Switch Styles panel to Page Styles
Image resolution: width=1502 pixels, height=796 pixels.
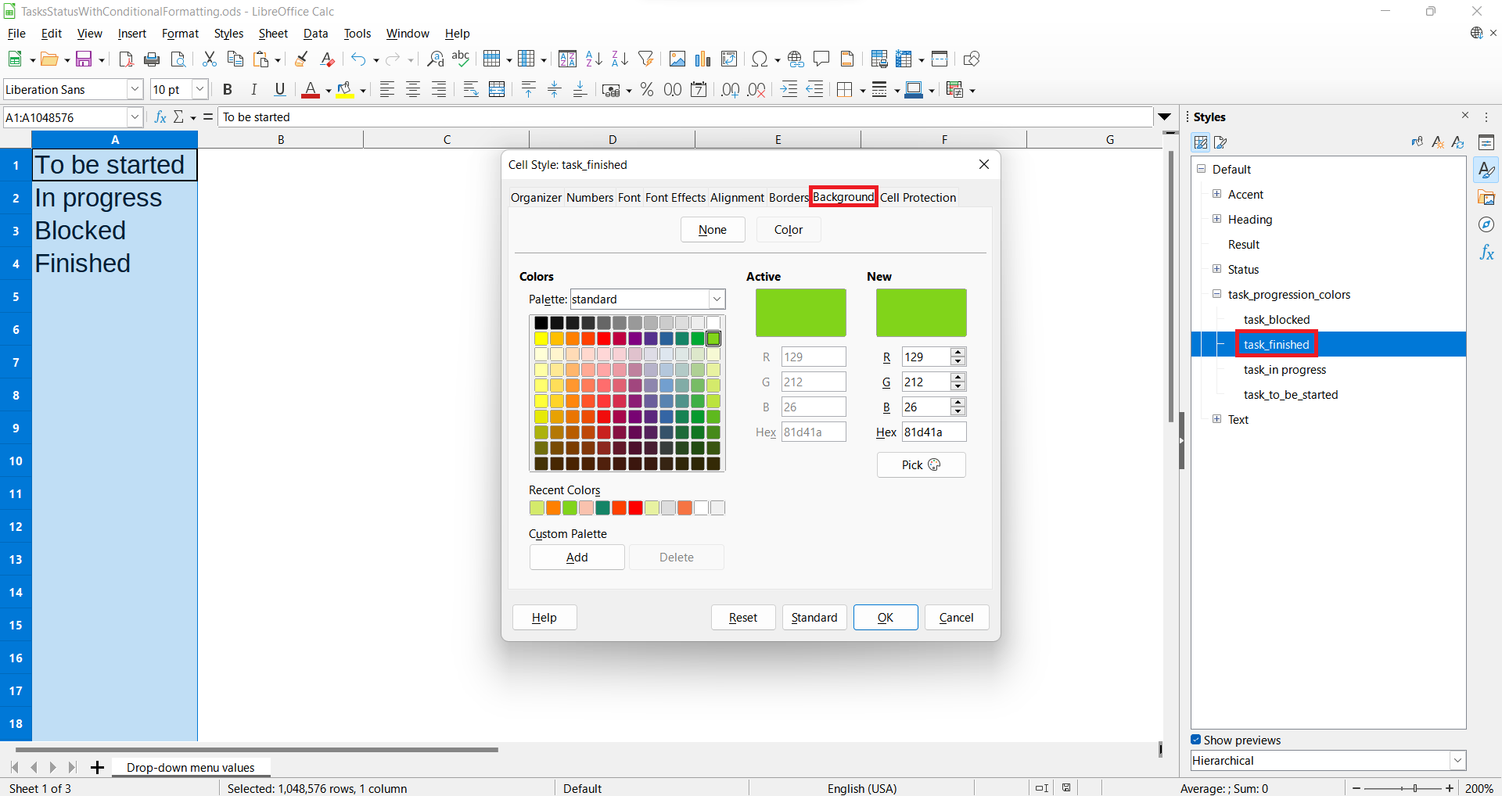(1220, 142)
